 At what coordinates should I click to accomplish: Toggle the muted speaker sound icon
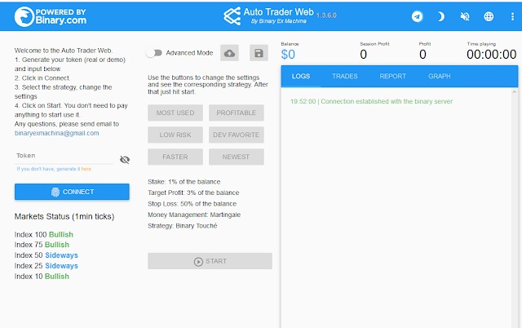[x=465, y=16]
